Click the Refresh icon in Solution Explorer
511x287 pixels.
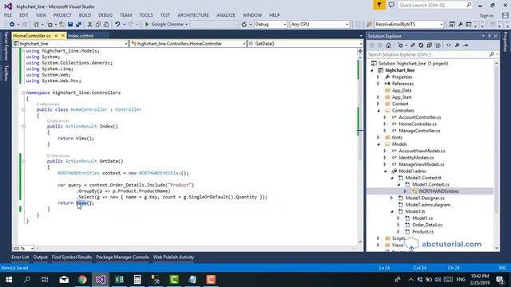click(x=421, y=45)
